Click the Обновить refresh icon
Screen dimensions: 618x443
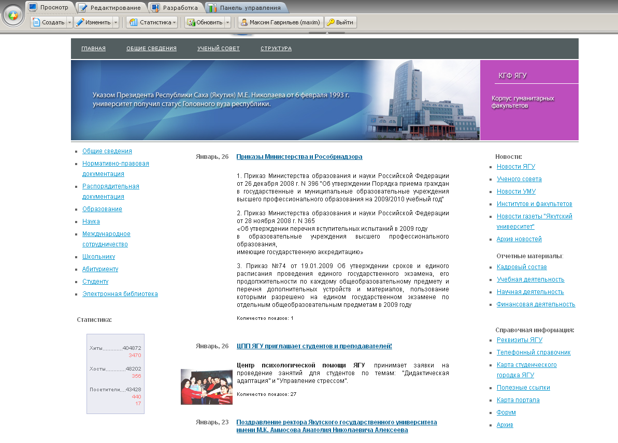pyautogui.click(x=191, y=22)
